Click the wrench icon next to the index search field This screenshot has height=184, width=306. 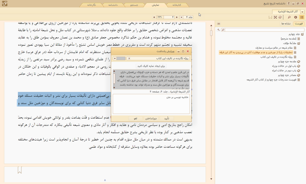tap(218, 30)
